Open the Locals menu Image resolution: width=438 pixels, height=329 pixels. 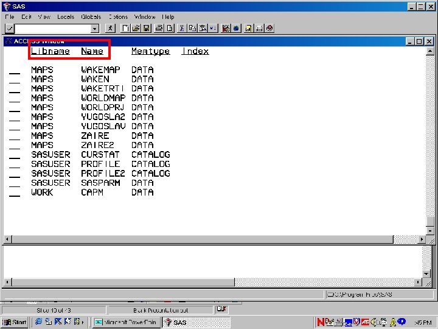[66, 17]
